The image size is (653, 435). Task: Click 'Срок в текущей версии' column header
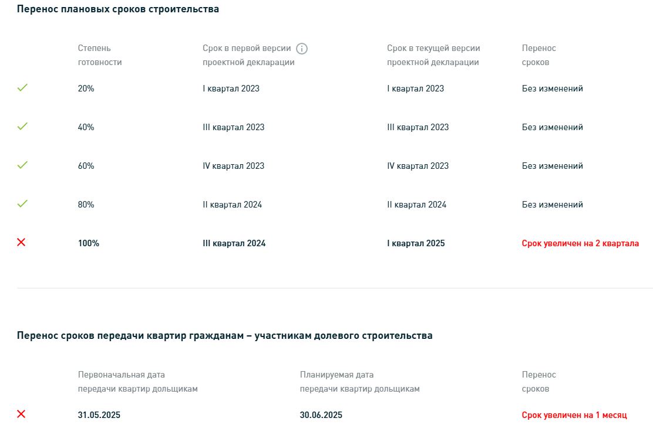tap(433, 55)
